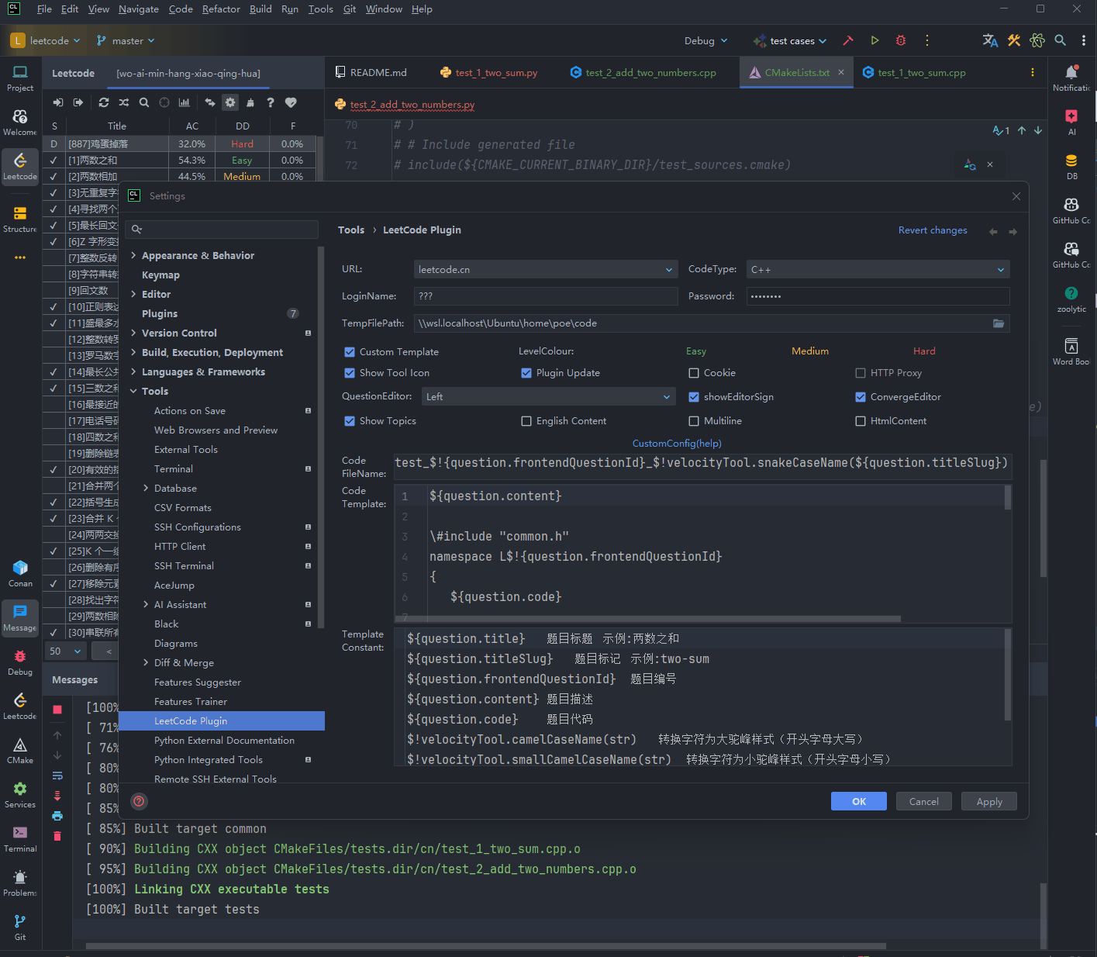Open the Project tool window

coord(20,78)
